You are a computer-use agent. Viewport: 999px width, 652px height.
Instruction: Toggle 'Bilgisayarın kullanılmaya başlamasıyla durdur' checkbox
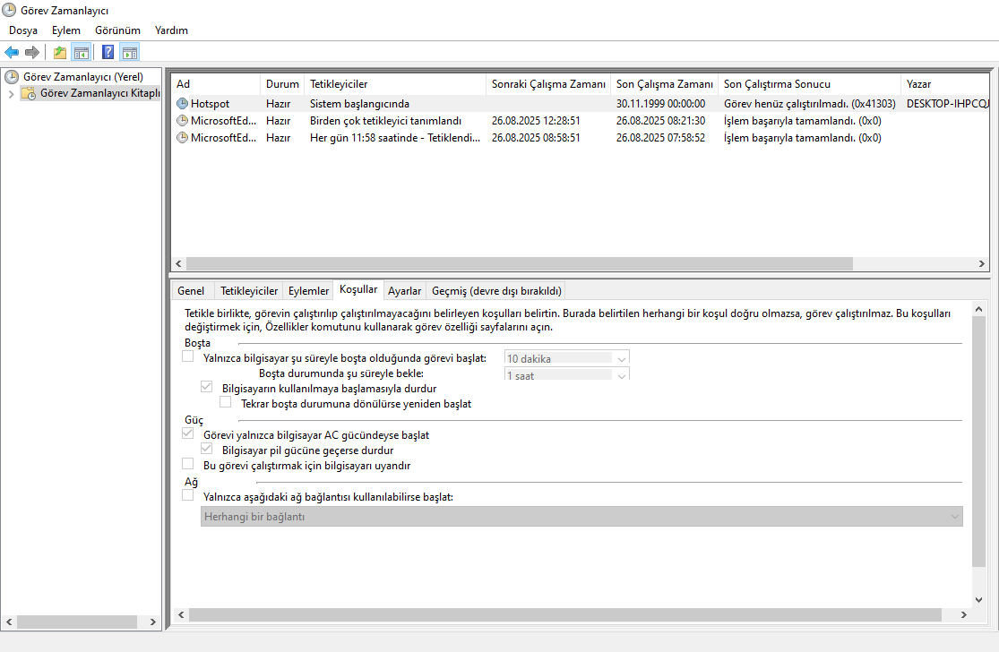coord(206,387)
